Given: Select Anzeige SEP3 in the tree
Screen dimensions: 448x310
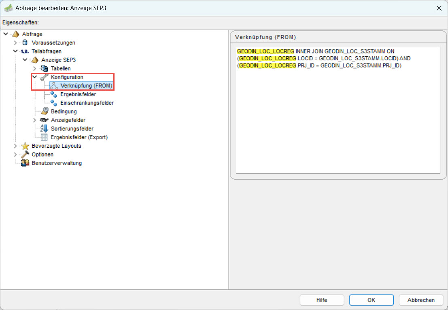Looking at the screenshot, I should pyautogui.click(x=59, y=60).
